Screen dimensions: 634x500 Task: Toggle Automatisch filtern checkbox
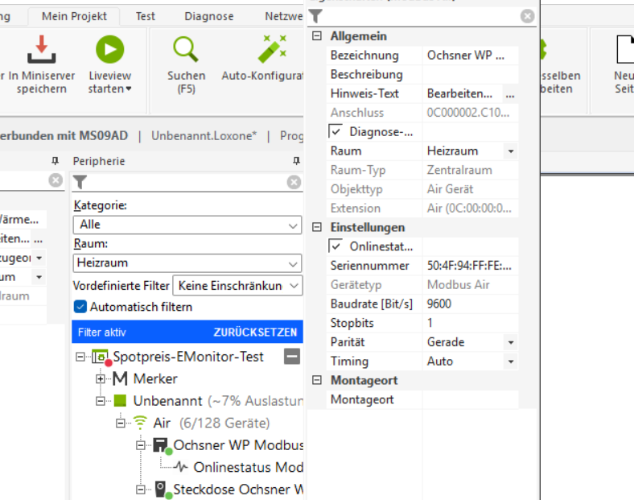[x=80, y=307]
